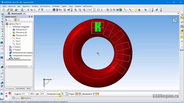
Task: Switch to the Построение tab
Action: pos(9,88)
